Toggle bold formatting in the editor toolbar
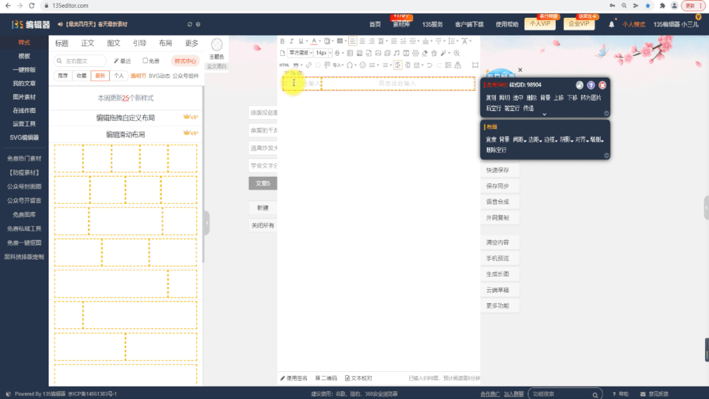709x399 pixels. 283,41
